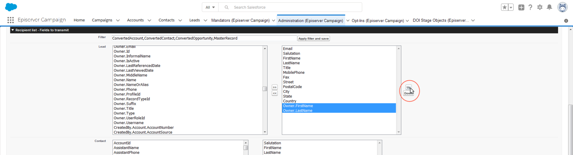Switch to the Home tab
The height and width of the screenshot is (155, 573).
coord(79,20)
